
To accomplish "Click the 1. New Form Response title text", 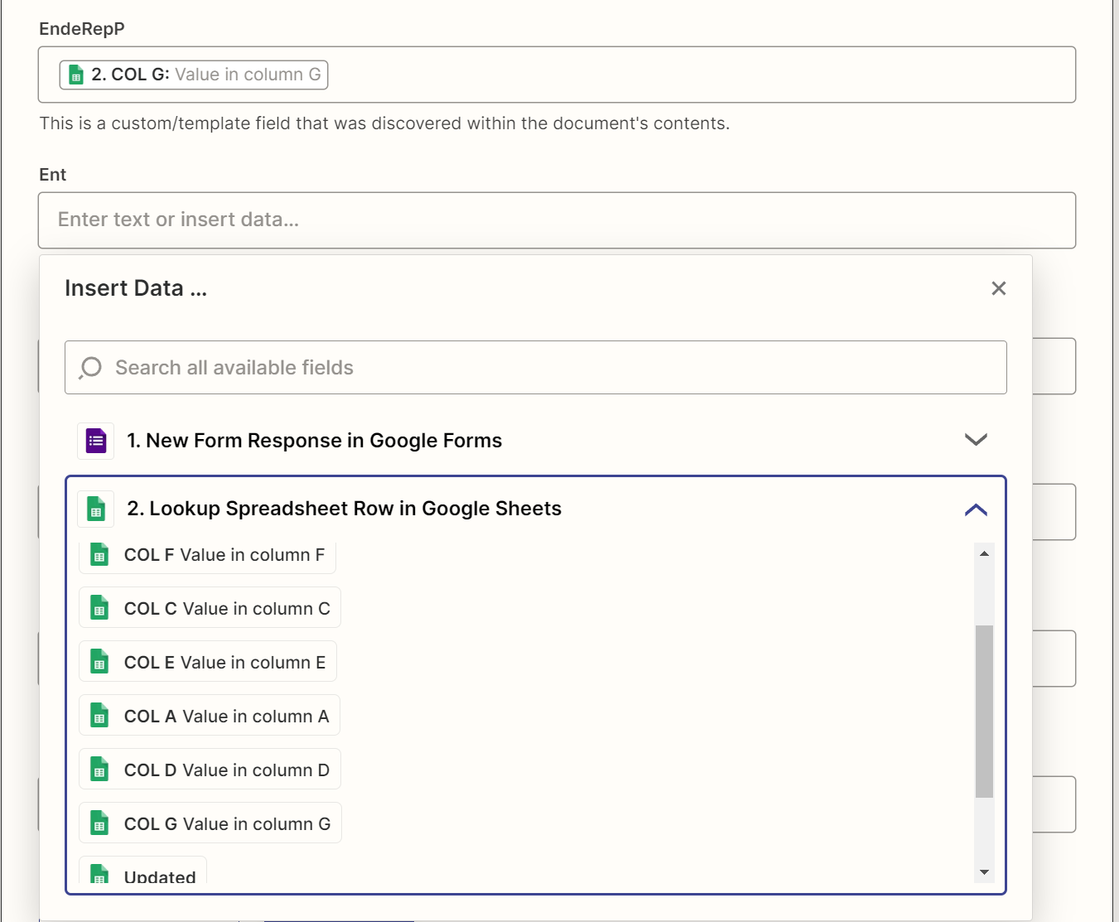I will point(314,441).
